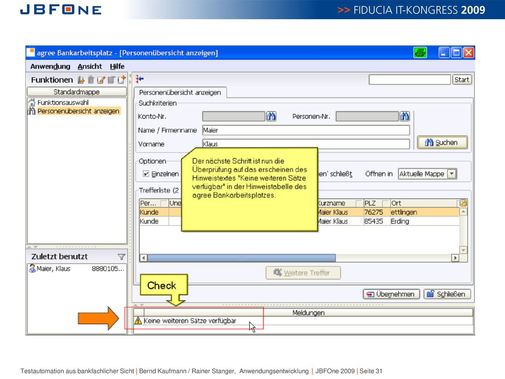This screenshot has height=379, width=505.
Task: Click the grey bin icon beside Funktionen
Action: (111, 80)
